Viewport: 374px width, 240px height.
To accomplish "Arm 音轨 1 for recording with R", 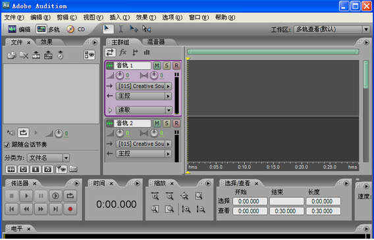I will 176,65.
